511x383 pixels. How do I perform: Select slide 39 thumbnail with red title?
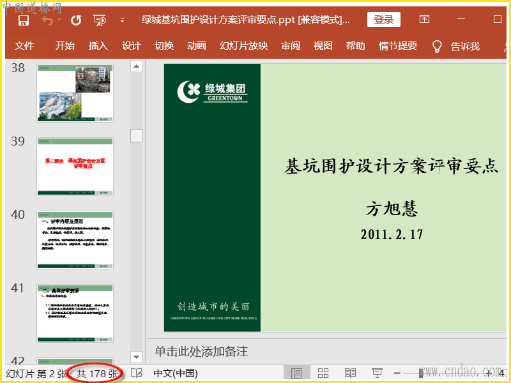75,167
